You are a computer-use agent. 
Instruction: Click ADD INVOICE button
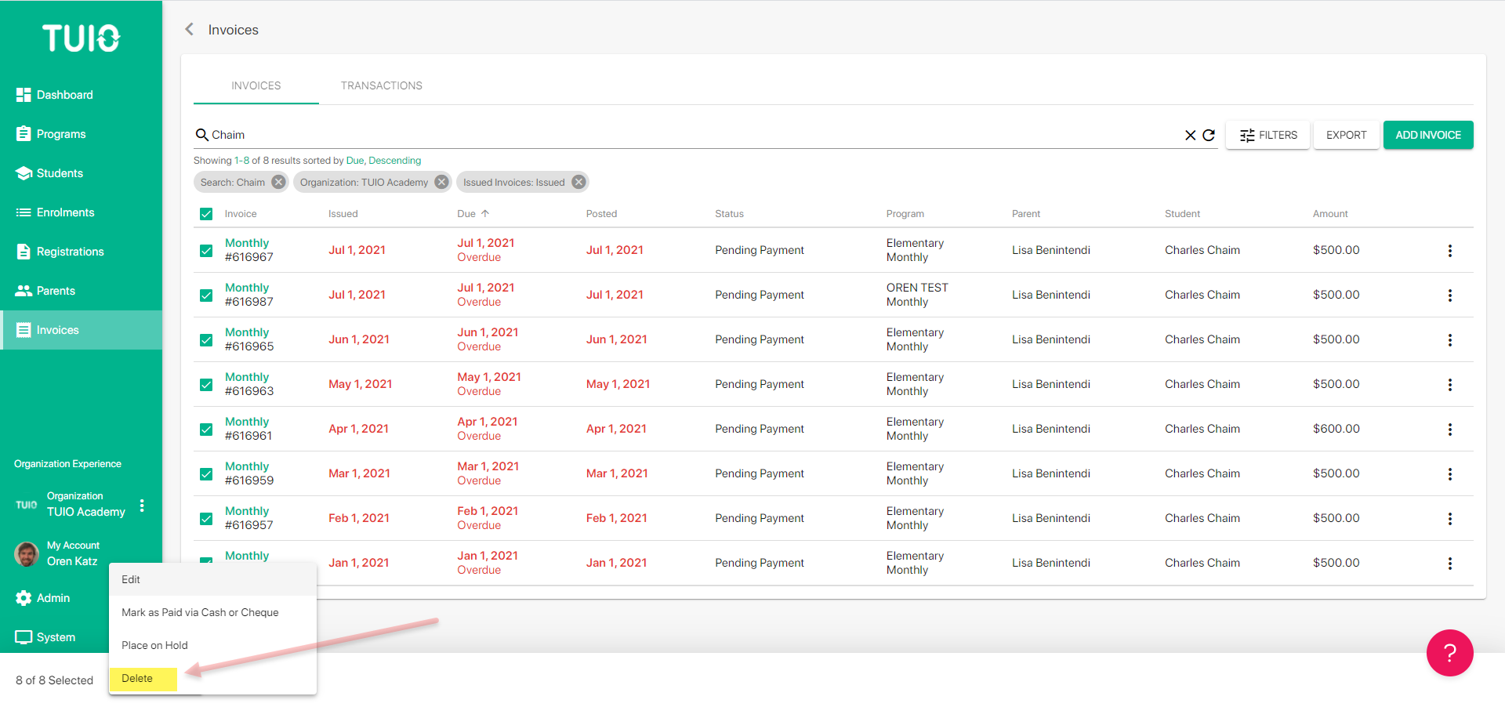(1428, 135)
